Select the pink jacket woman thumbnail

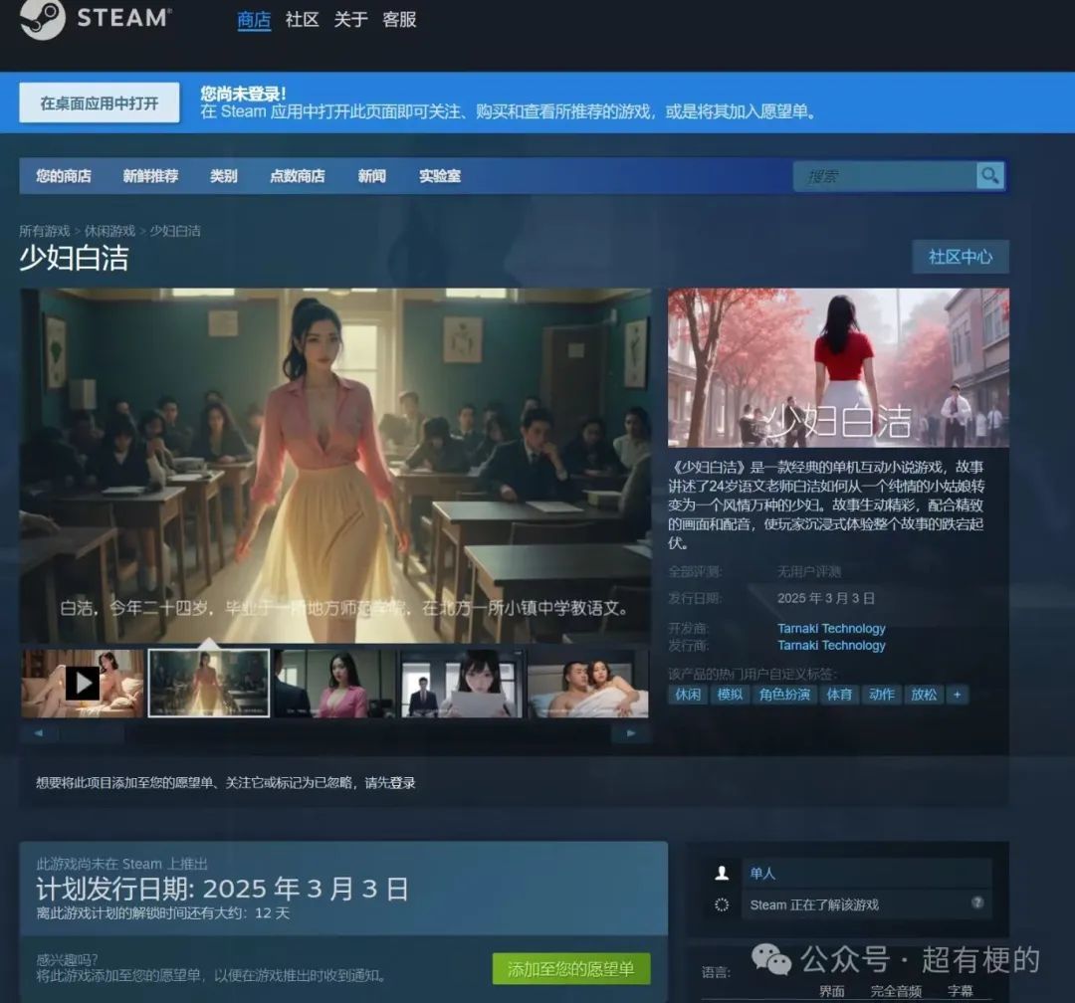click(335, 683)
